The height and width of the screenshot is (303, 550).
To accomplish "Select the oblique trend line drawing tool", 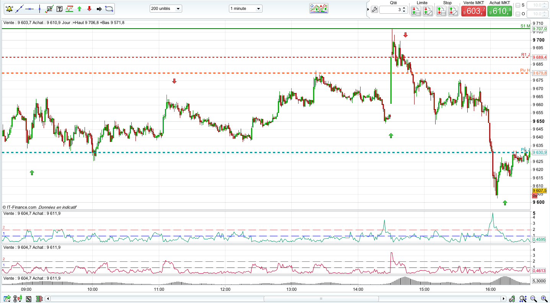I will 20,8.
